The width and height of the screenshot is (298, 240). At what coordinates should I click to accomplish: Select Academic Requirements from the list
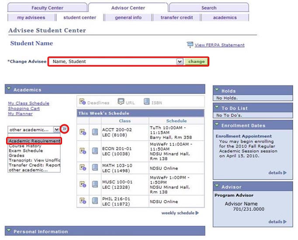tap(34, 141)
